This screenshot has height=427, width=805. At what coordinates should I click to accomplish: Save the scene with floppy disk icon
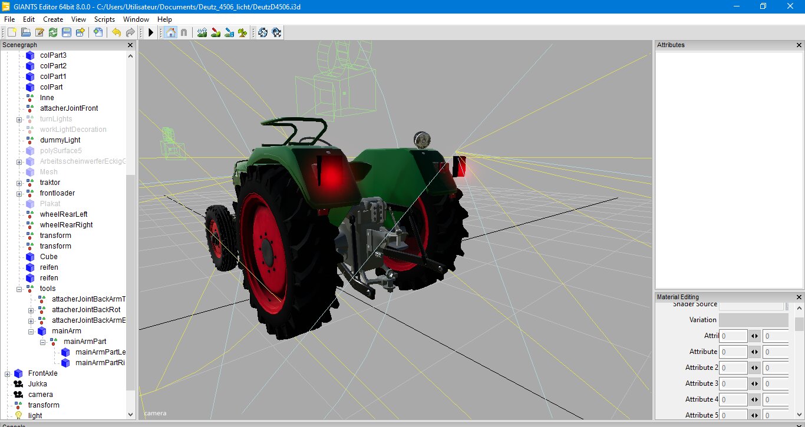(67, 32)
